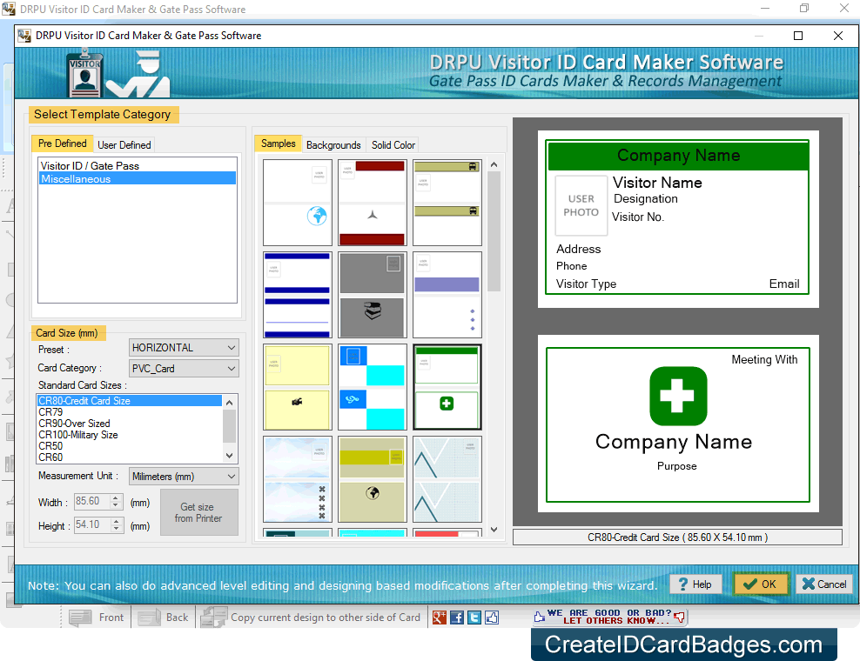Open the Measurement Unit dropdown
The width and height of the screenshot is (860, 661).
184,477
